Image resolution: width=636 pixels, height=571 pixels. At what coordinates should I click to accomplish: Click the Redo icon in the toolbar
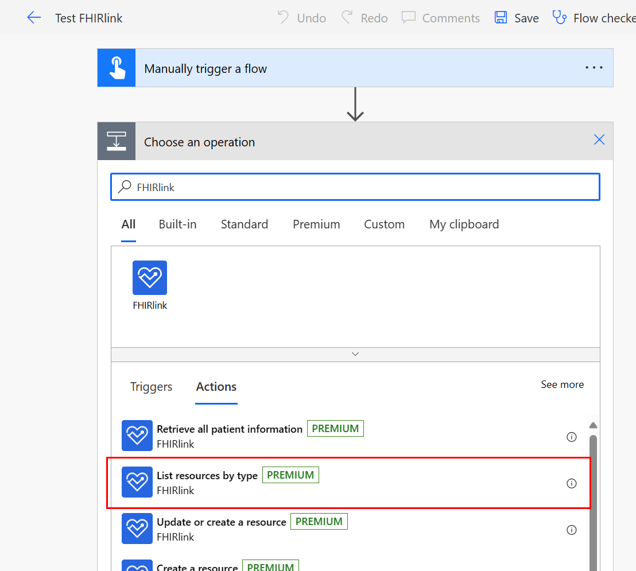click(x=347, y=17)
